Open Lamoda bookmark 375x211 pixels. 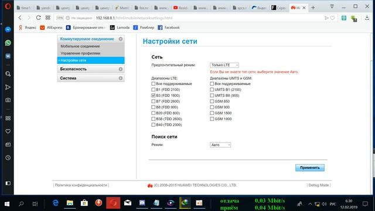click(120, 28)
